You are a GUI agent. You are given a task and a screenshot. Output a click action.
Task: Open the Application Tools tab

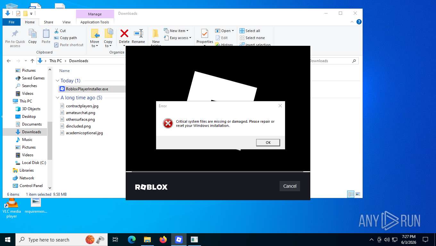click(x=95, y=22)
